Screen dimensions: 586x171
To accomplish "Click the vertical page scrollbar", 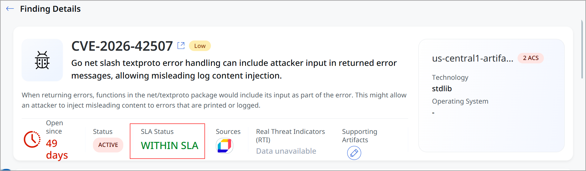I will pos(582,49).
